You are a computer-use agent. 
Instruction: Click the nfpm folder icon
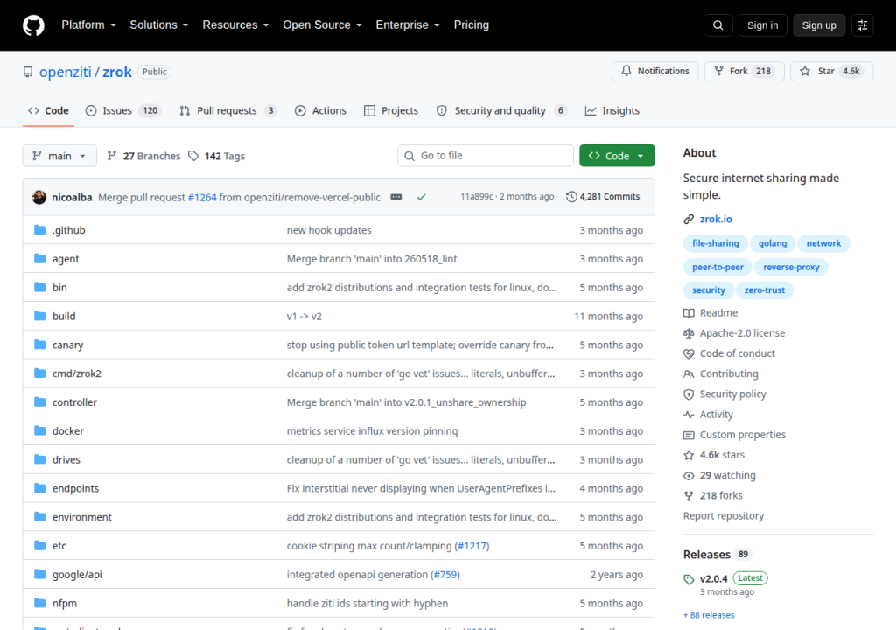click(x=39, y=603)
